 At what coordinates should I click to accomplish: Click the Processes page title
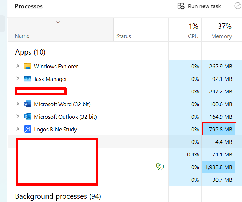(x=29, y=6)
